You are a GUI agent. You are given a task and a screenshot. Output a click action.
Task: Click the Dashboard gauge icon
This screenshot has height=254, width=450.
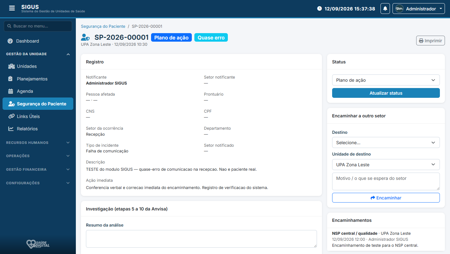click(x=10, y=41)
